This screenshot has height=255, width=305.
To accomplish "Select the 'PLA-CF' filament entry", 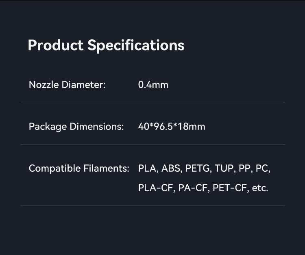I will 156,188.
